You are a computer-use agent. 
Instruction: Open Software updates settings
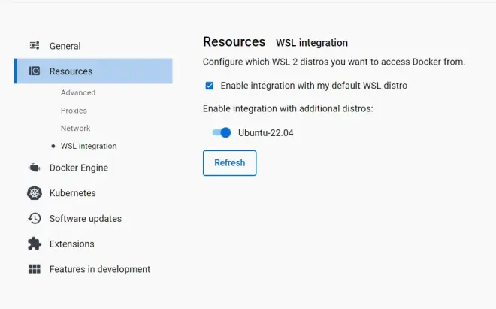tap(86, 219)
